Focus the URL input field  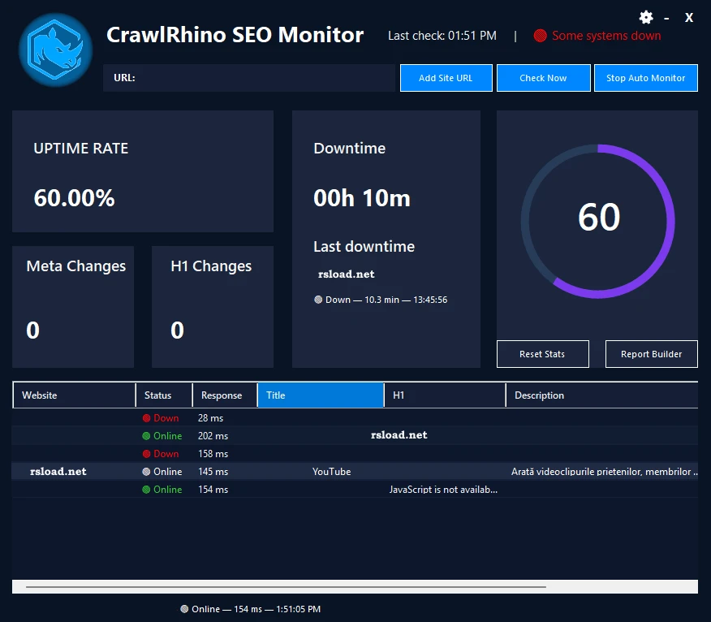(249, 78)
